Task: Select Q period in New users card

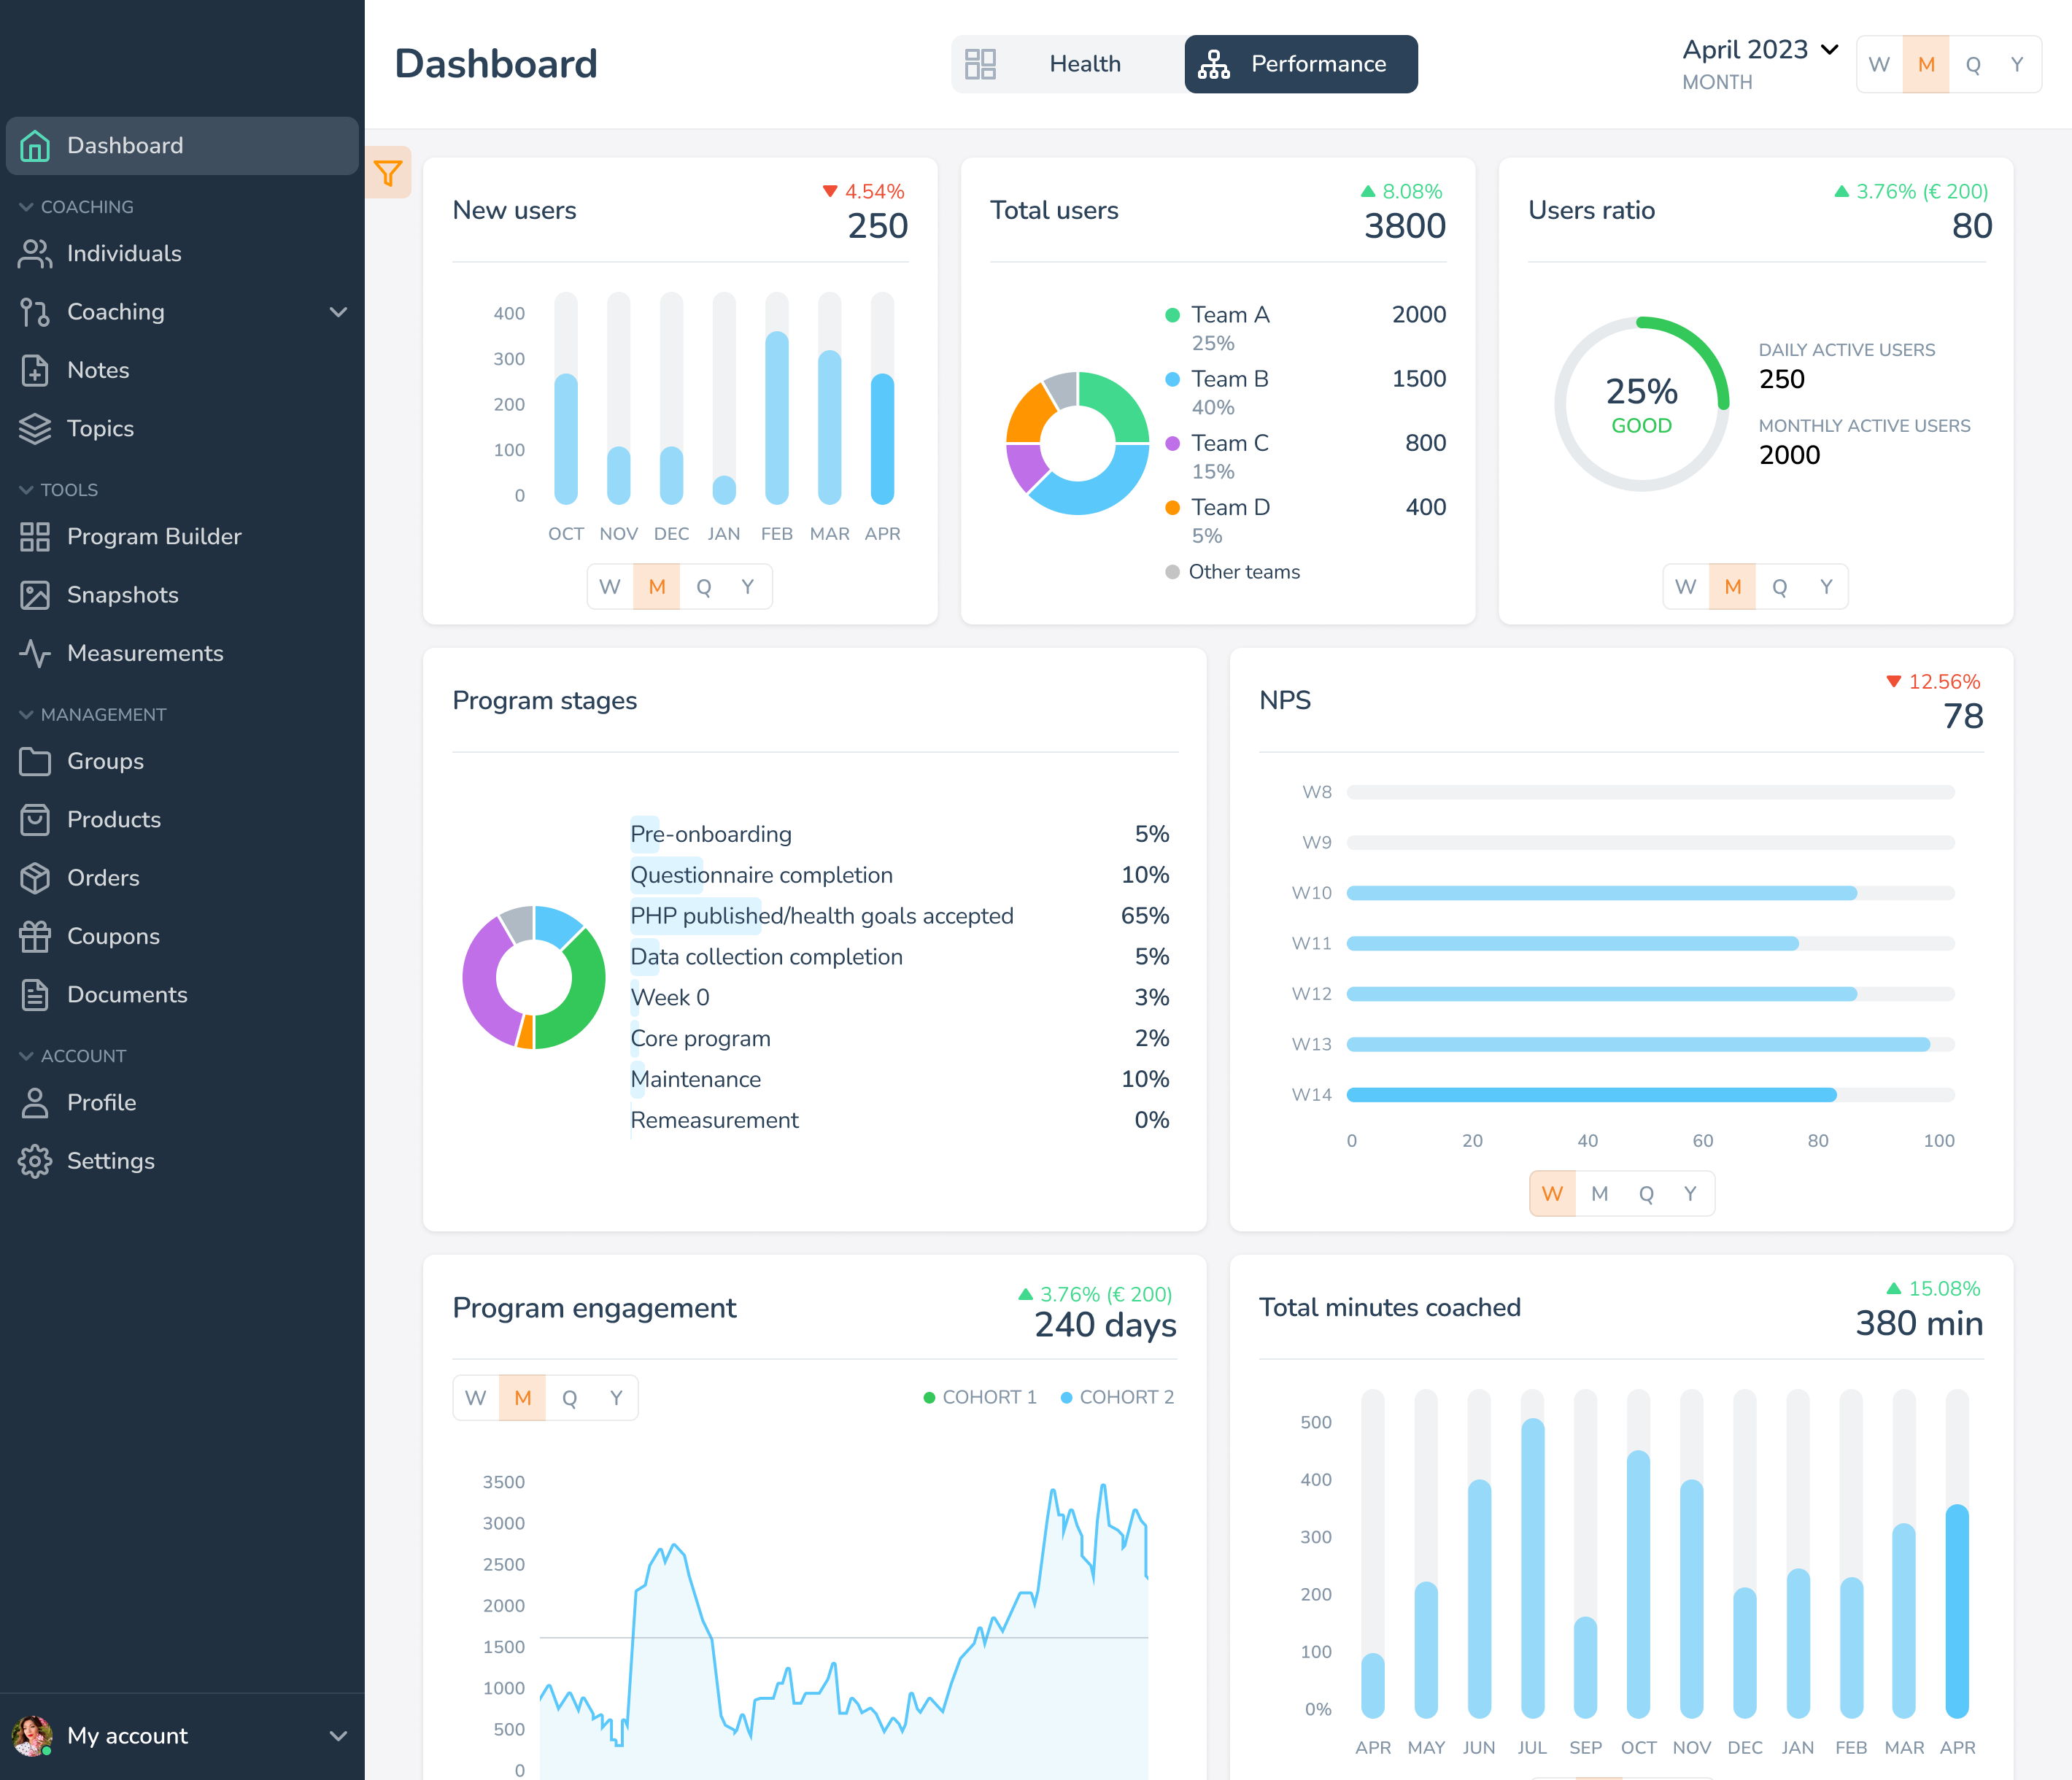Action: pos(703,587)
